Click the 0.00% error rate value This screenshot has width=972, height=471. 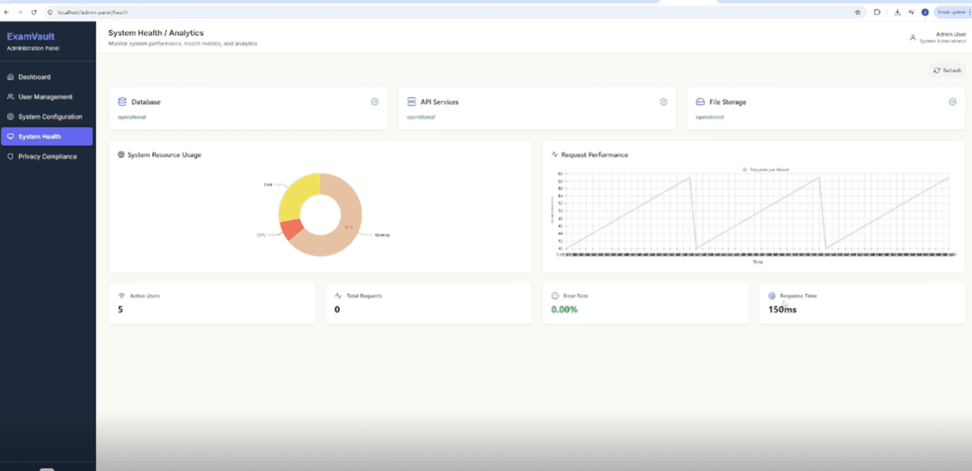pos(565,309)
